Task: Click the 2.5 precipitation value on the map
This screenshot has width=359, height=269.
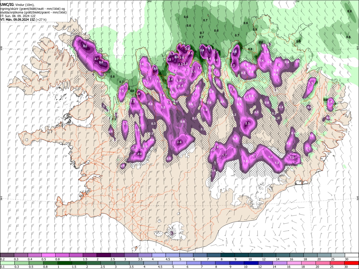Action: tap(133, 102)
